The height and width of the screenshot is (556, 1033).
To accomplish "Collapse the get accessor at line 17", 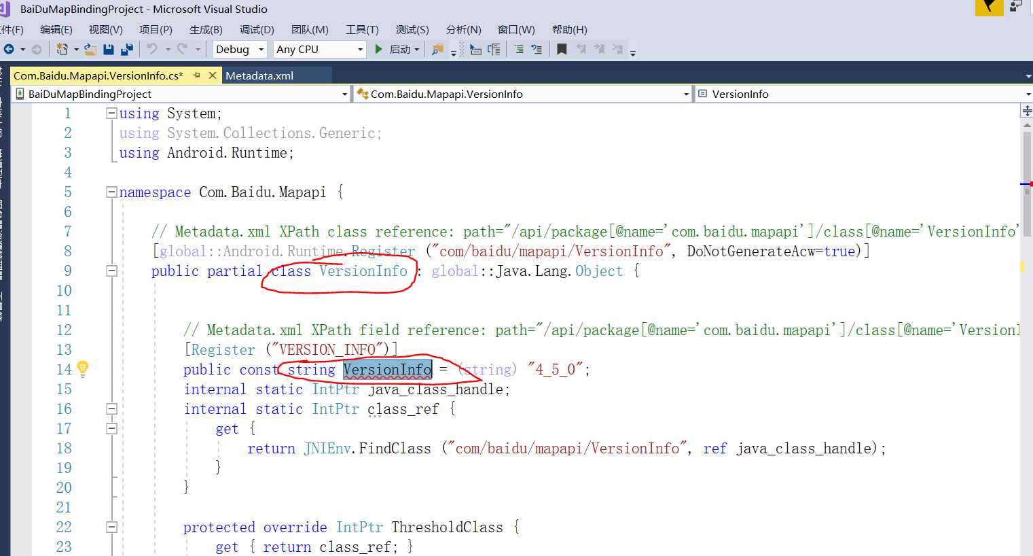I will click(x=111, y=429).
